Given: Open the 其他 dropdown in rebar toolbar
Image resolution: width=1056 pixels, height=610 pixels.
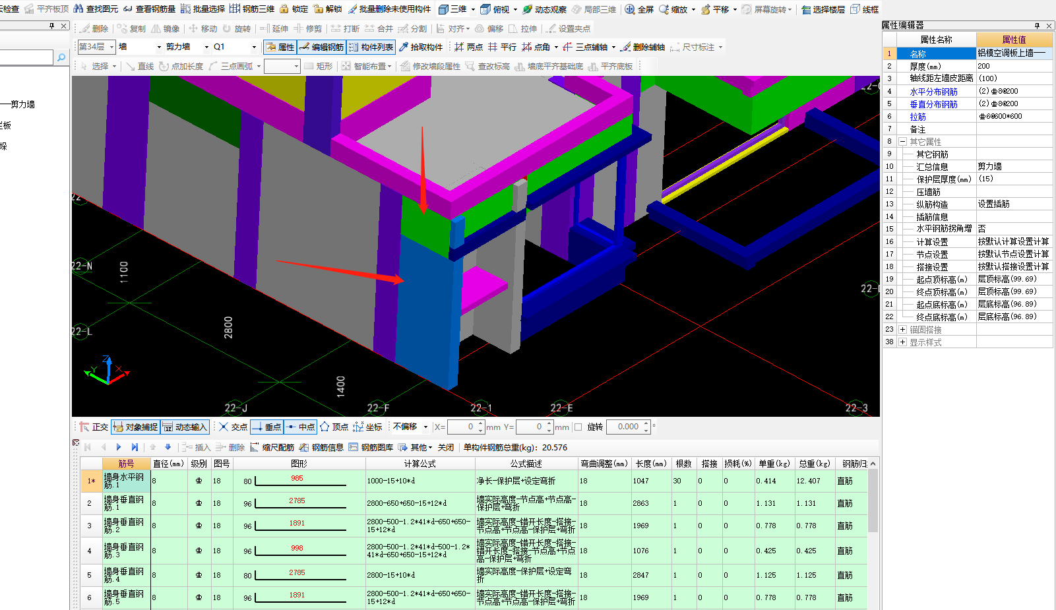Looking at the screenshot, I should coord(416,447).
